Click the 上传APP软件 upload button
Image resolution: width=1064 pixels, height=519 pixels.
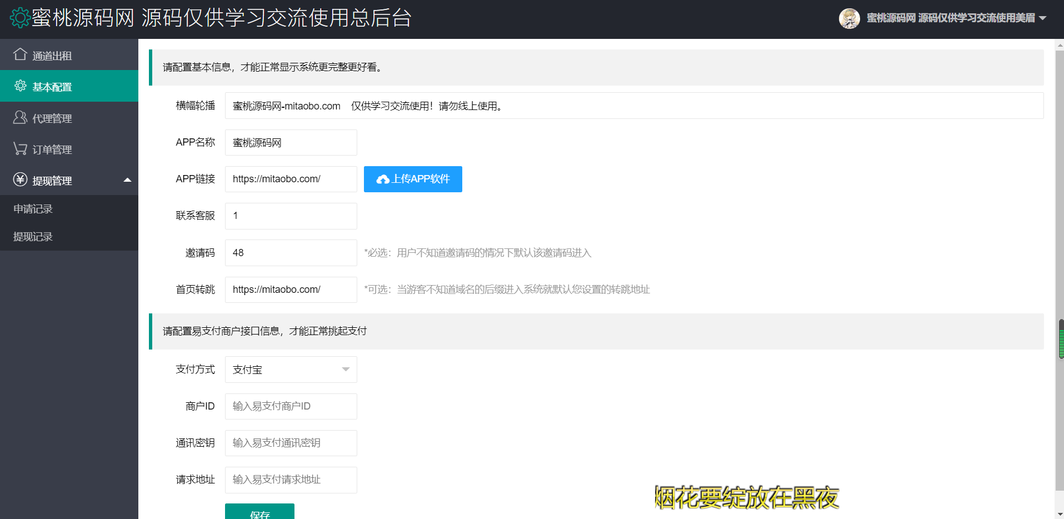tap(413, 179)
